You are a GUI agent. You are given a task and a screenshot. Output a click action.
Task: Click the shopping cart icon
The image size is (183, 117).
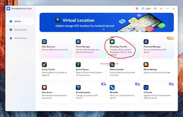click(x=137, y=8)
